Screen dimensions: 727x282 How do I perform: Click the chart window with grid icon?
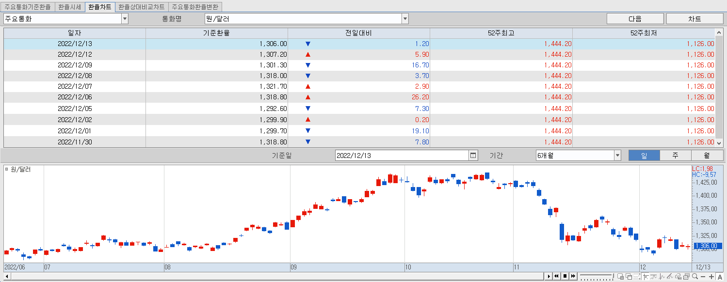tap(620, 277)
